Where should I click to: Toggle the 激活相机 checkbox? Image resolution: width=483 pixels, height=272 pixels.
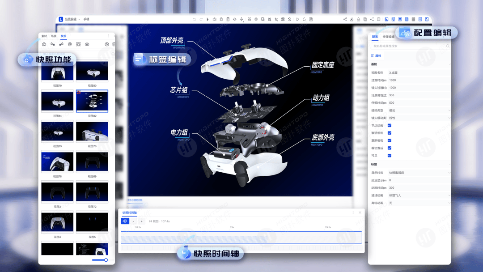[x=390, y=133]
